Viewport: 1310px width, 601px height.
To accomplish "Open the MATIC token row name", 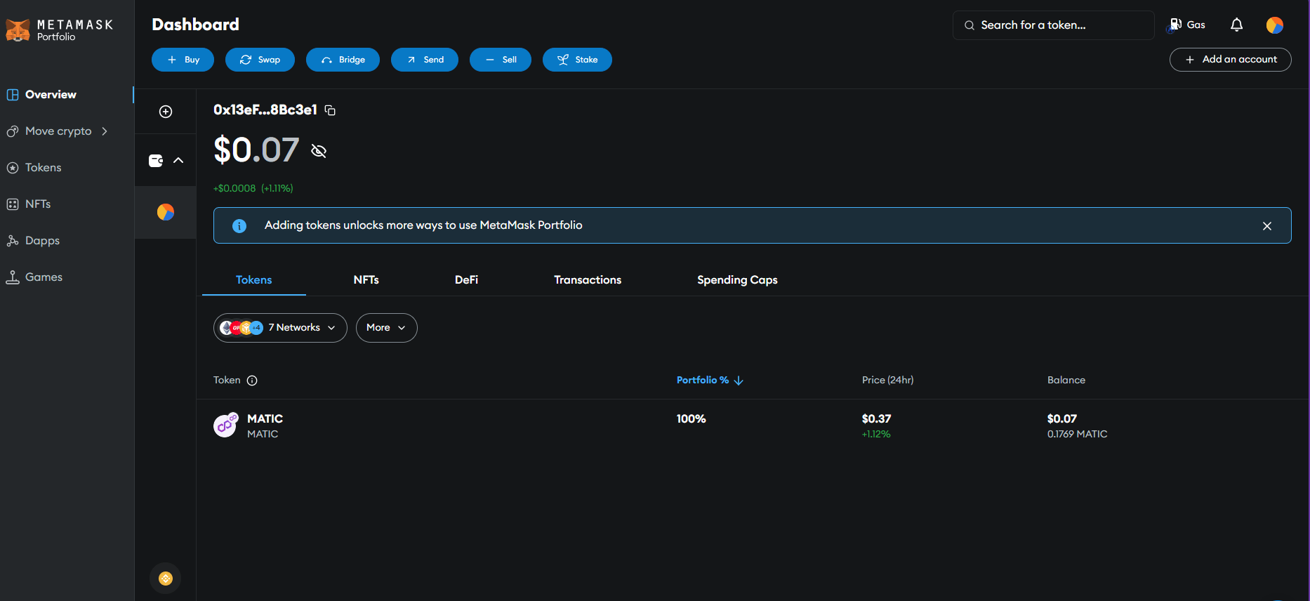I will [265, 418].
